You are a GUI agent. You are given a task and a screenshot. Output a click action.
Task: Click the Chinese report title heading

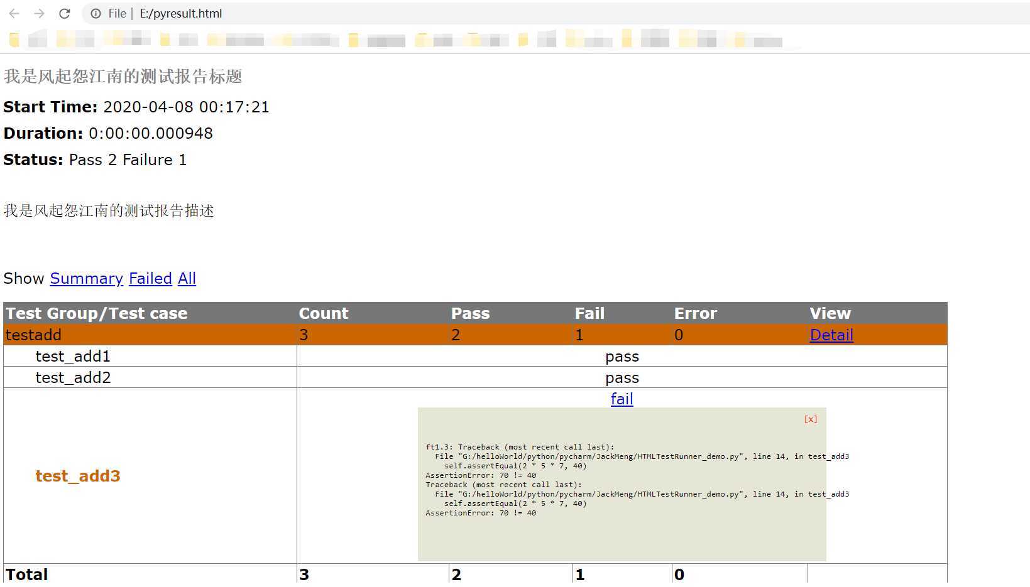coord(123,77)
